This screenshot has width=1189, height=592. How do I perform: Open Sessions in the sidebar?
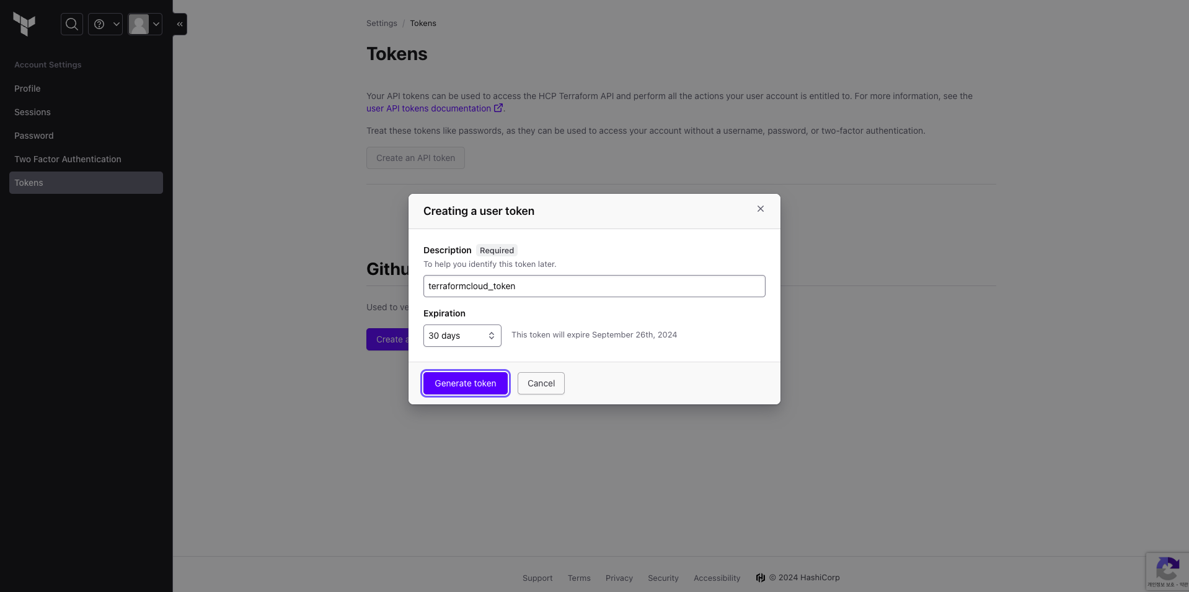pyautogui.click(x=32, y=112)
